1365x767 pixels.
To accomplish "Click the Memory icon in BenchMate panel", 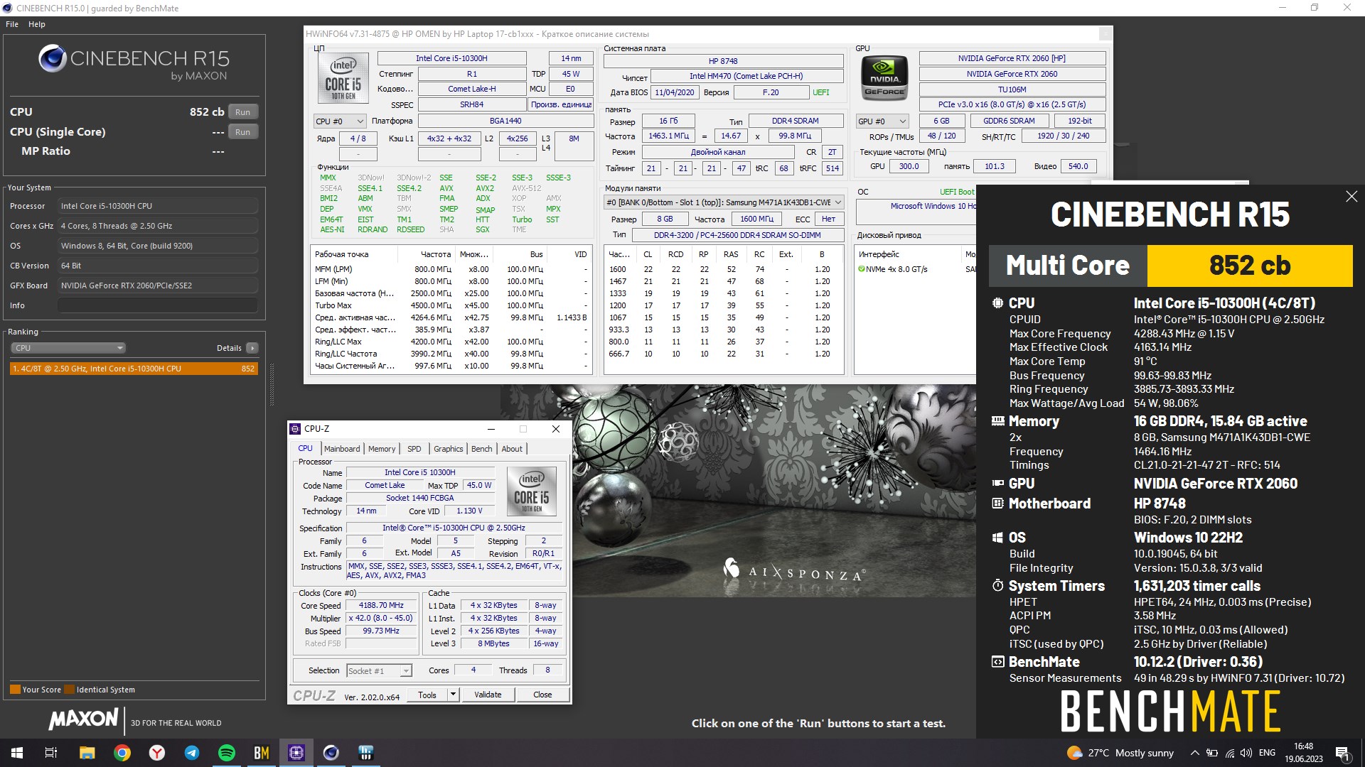I will pos(997,421).
